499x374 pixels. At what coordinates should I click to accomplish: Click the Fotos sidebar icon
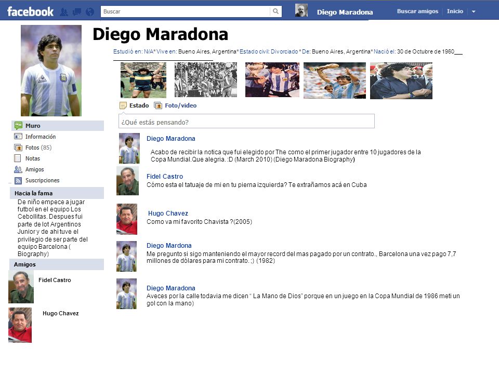tap(18, 148)
